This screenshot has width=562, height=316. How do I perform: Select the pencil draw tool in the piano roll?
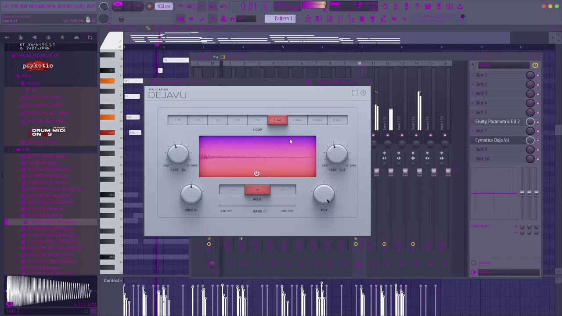click(x=148, y=28)
